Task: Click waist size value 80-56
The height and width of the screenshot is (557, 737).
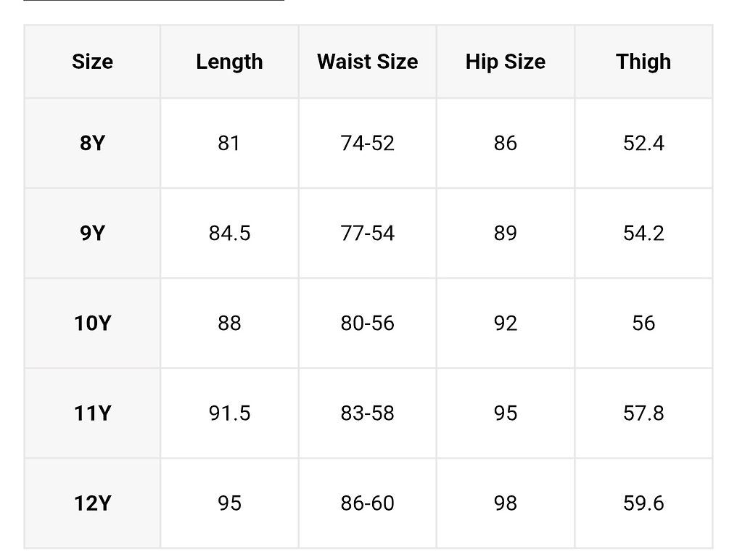Action: tap(367, 323)
